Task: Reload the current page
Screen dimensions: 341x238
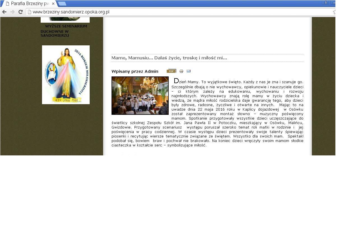Action: tap(20, 12)
